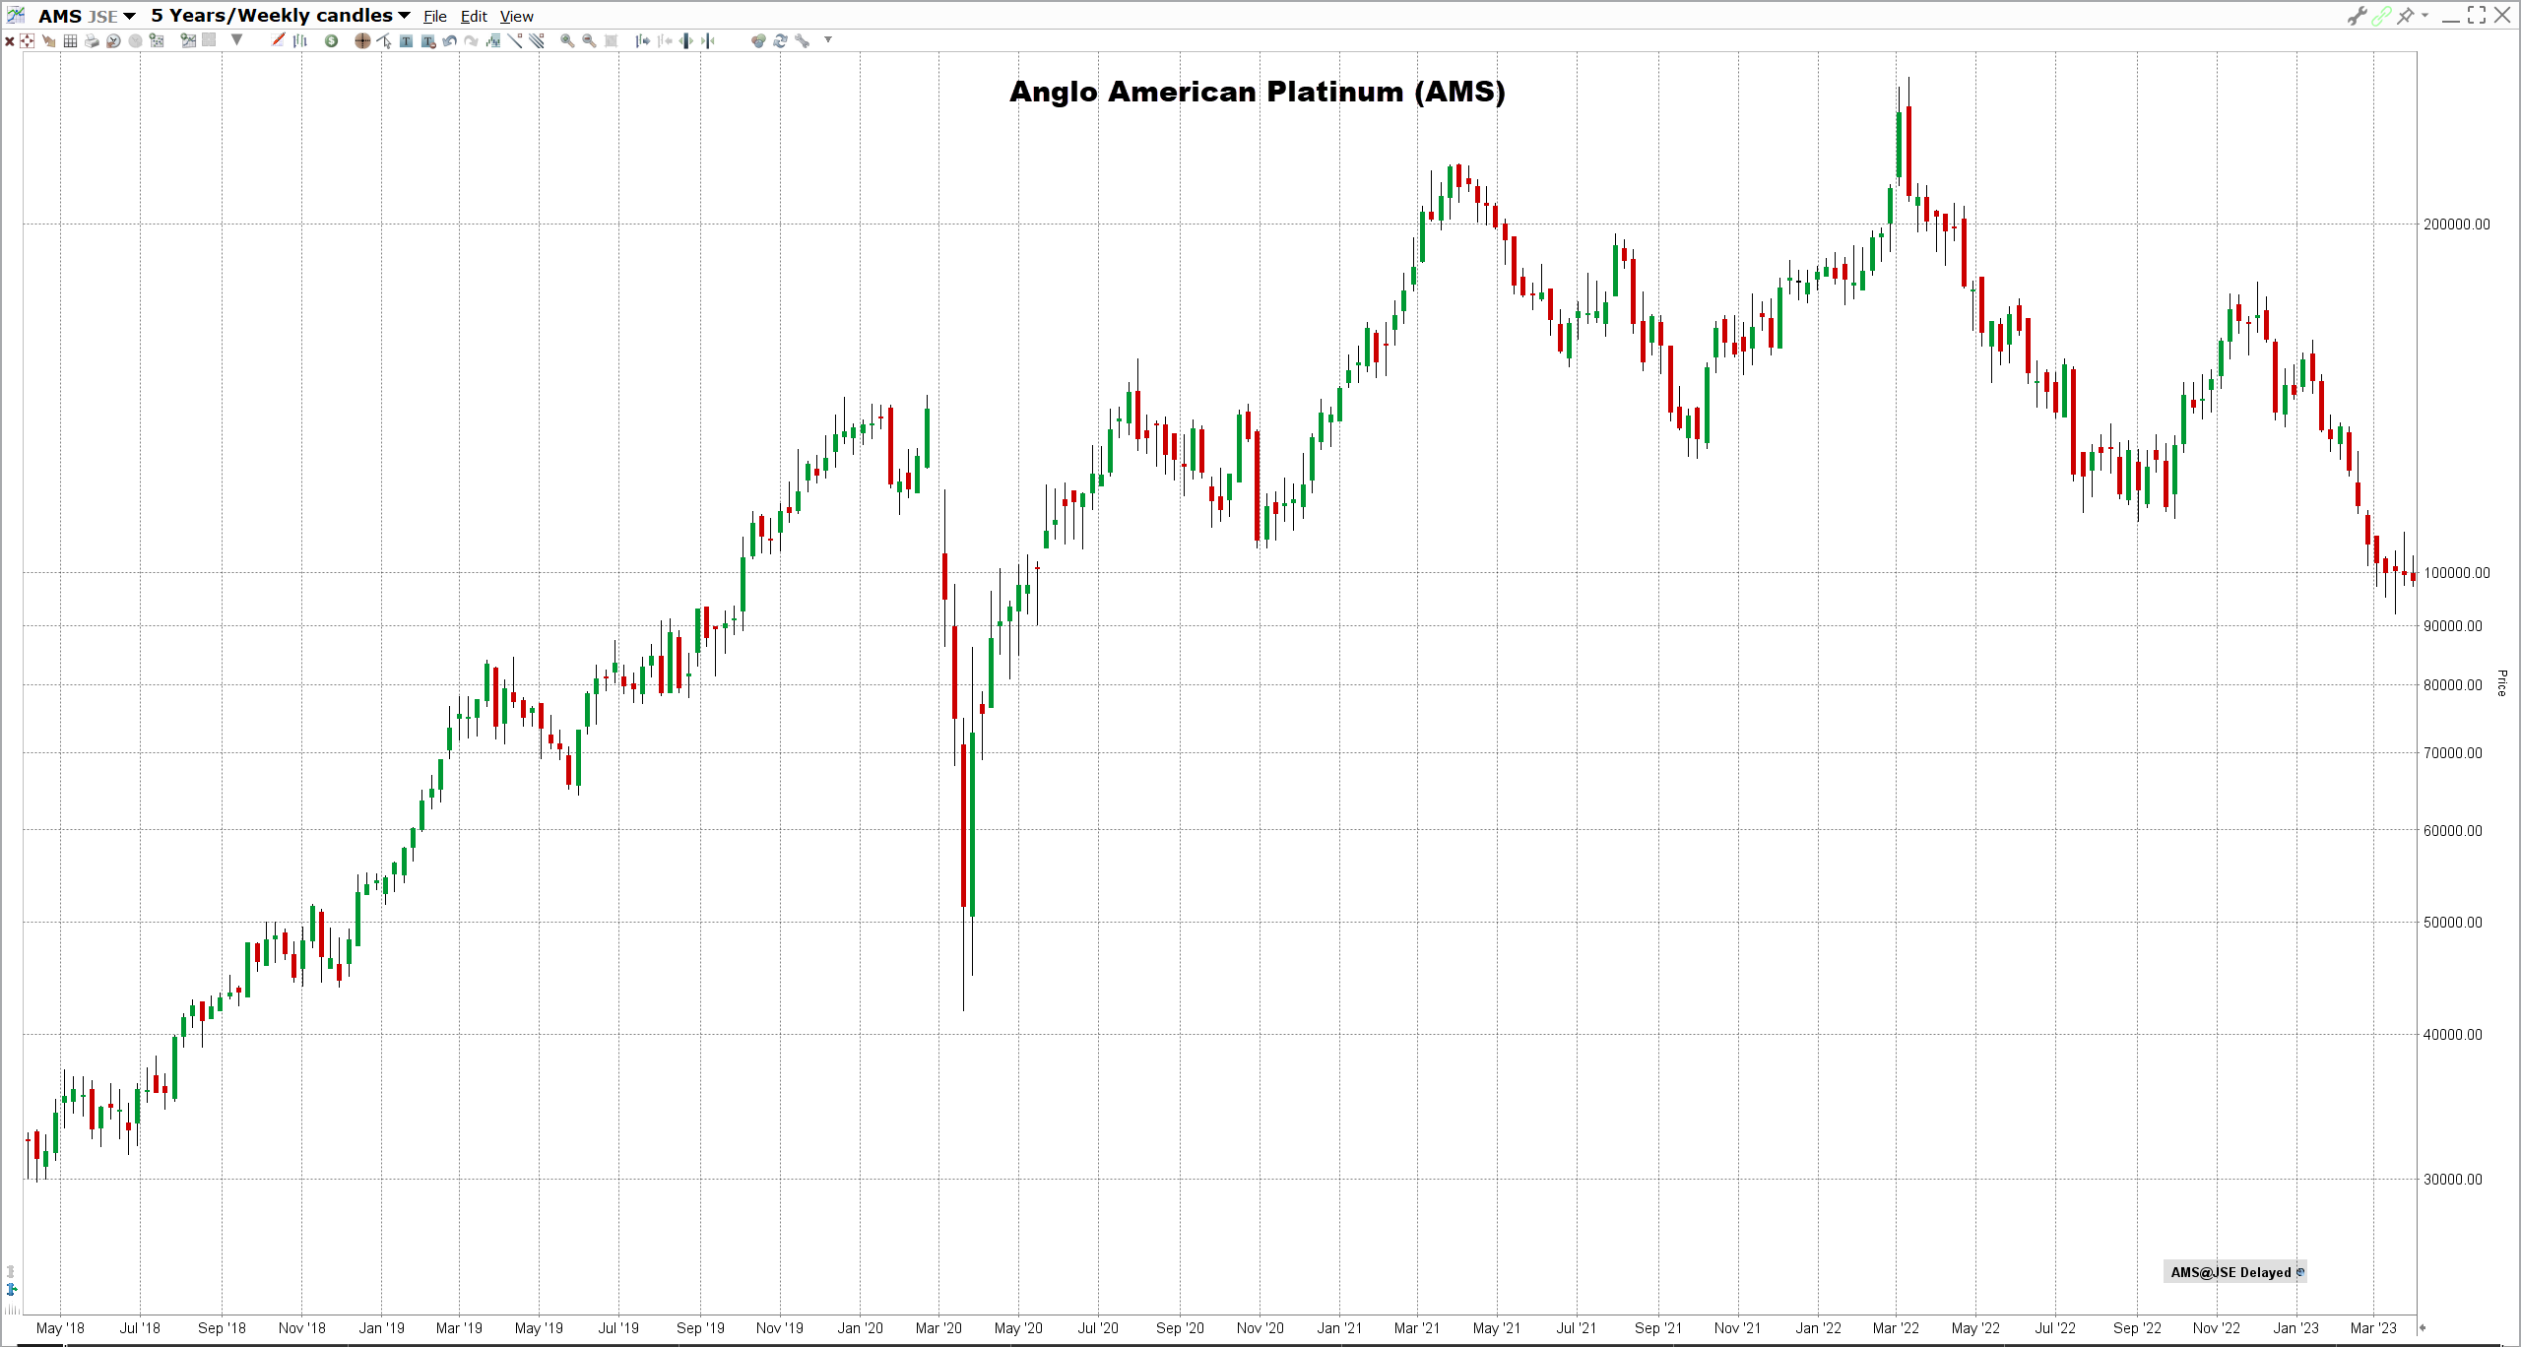Click the 100000.00 price axis label
Screen dimensions: 2521x1347
[x=2456, y=573]
